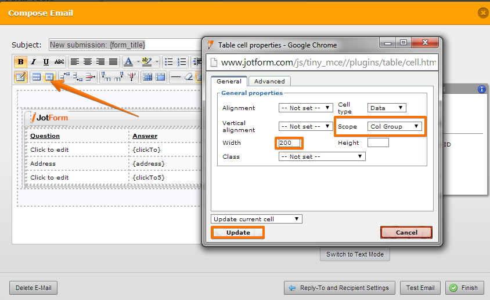Center align the text
The width and height of the screenshot is (490, 300).
(x=88, y=62)
